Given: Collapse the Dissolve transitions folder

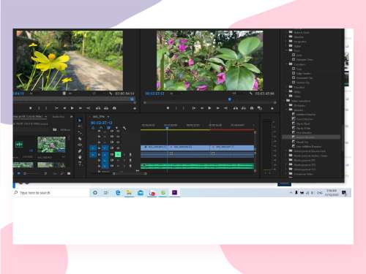Looking at the screenshot, I should pos(286,110).
